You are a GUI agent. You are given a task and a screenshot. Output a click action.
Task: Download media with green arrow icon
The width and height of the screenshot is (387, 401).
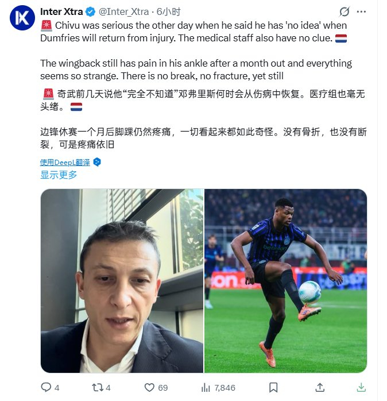click(x=361, y=387)
